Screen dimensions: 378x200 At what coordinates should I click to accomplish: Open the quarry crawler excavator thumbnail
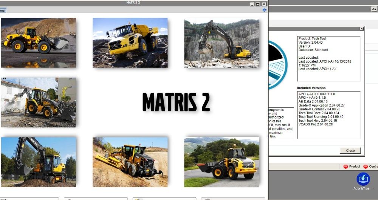pos(222,43)
